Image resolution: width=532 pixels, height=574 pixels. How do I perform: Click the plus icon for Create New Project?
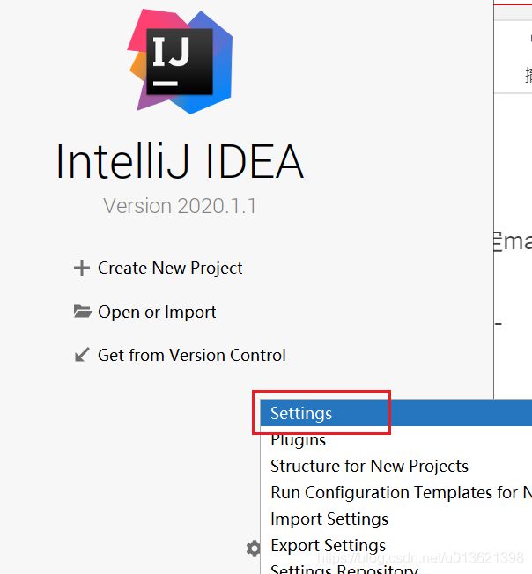(x=82, y=268)
